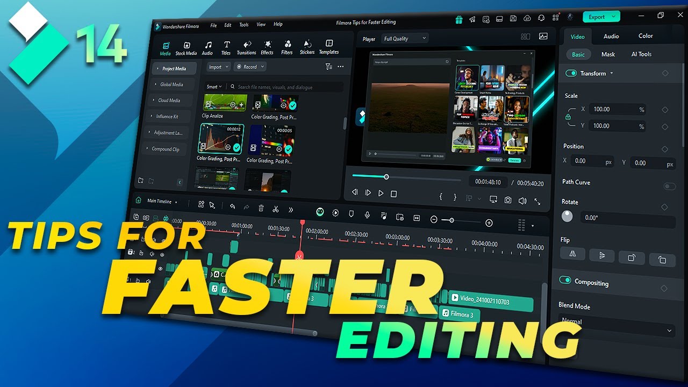Click the zoom-in plus icon on timeline

[x=489, y=223]
